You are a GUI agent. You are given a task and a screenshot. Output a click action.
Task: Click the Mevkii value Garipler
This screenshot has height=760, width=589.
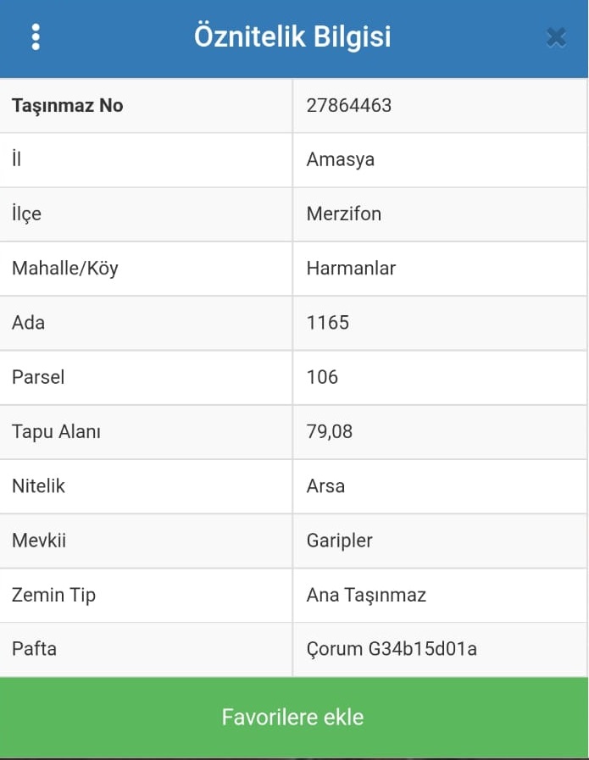[340, 541]
